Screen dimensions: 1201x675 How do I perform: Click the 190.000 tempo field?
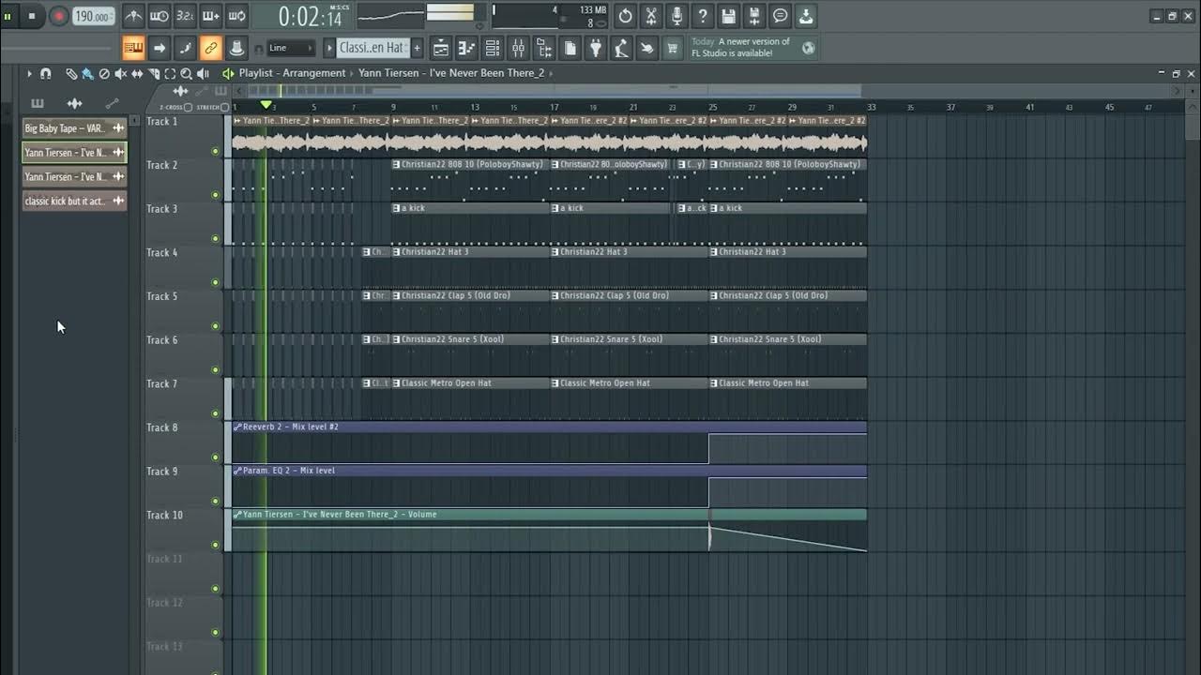[x=93, y=16]
